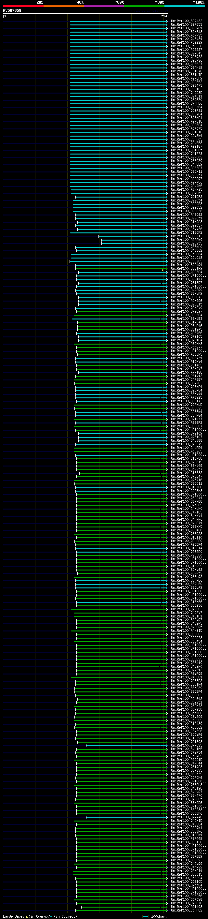Select hit label UniRef100_B4L198
208x919 pixels.
[187, 788]
